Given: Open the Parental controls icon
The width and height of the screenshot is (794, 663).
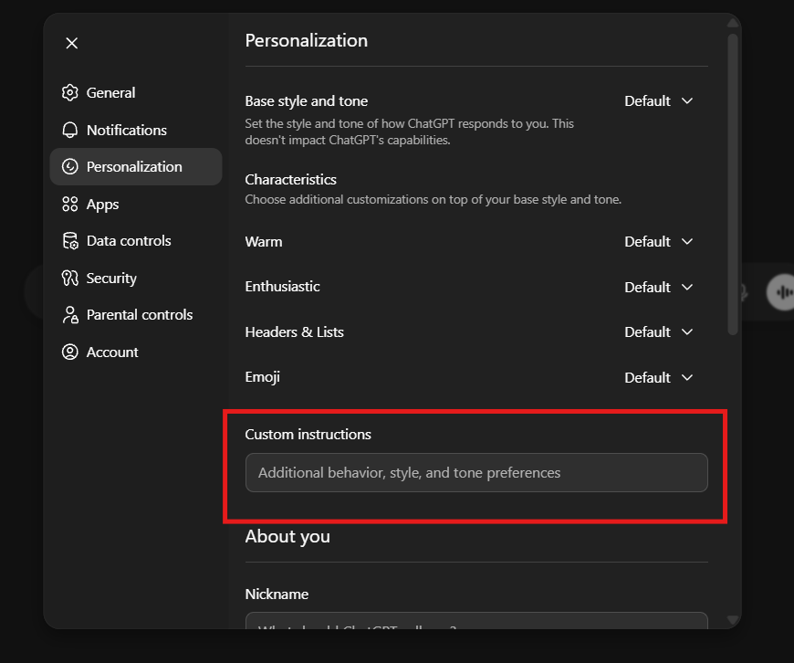Looking at the screenshot, I should [x=71, y=314].
